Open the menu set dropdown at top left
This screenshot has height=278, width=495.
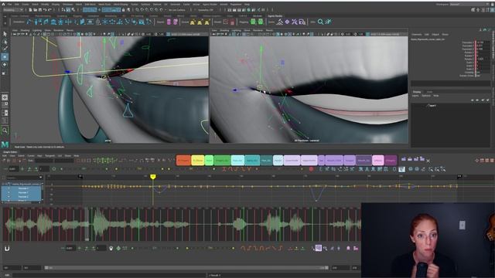[x=13, y=10]
